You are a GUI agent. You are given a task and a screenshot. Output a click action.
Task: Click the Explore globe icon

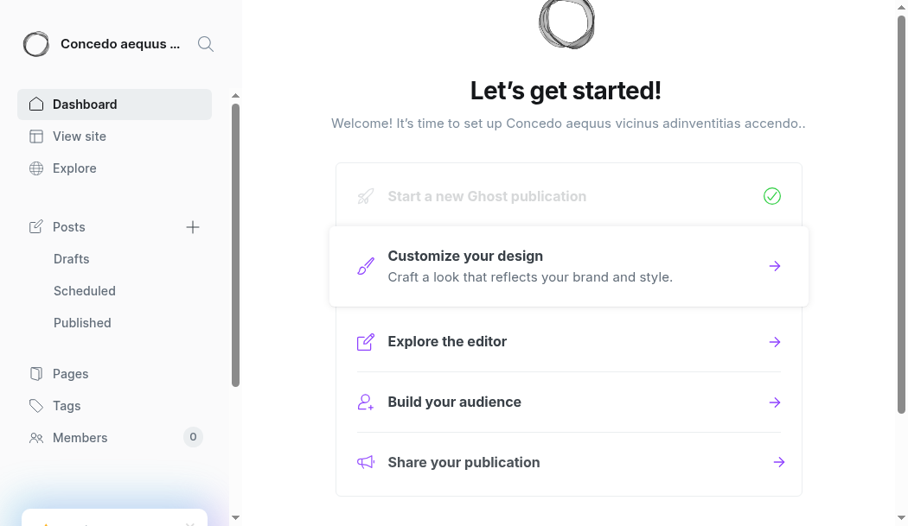pos(36,168)
